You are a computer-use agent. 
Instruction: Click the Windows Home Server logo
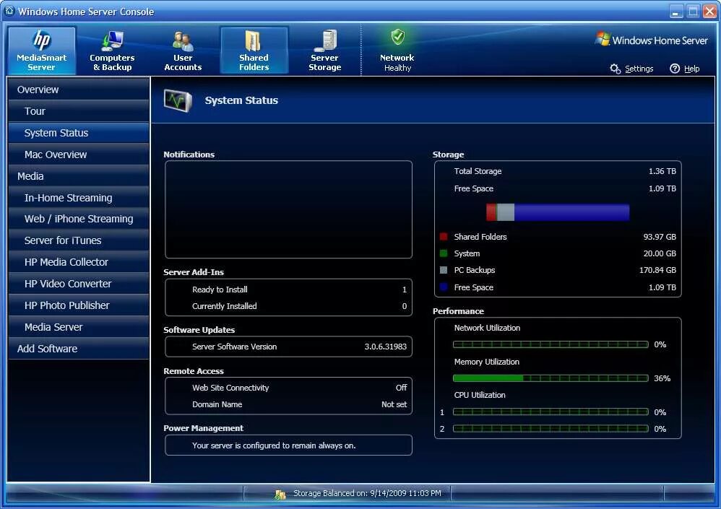(x=652, y=40)
